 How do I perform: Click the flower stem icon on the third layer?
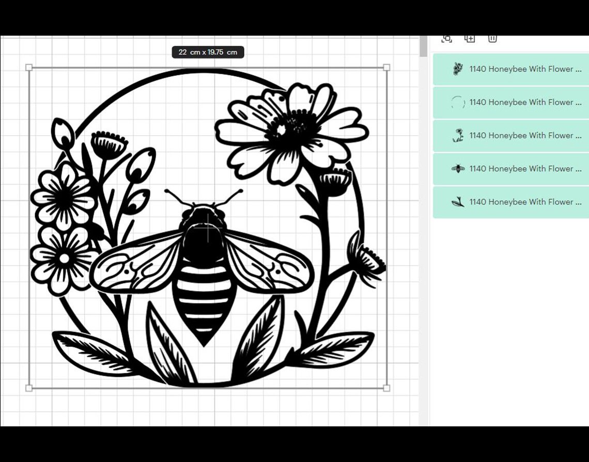coord(458,135)
